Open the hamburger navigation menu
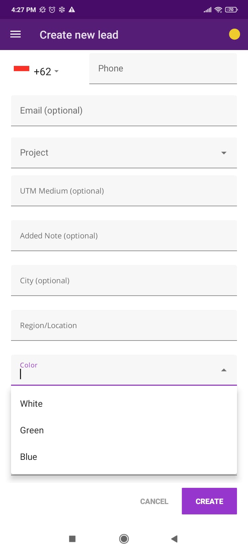Screen dimensions: 248x552 coord(15,34)
